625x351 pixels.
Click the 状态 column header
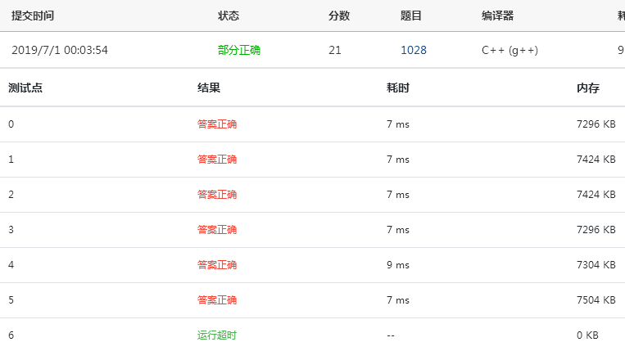229,16
